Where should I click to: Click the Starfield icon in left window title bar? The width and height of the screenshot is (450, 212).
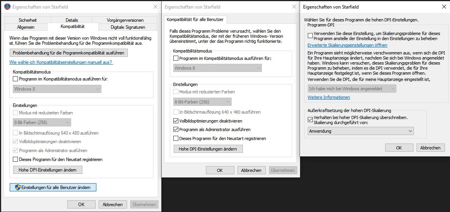(x=7, y=7)
